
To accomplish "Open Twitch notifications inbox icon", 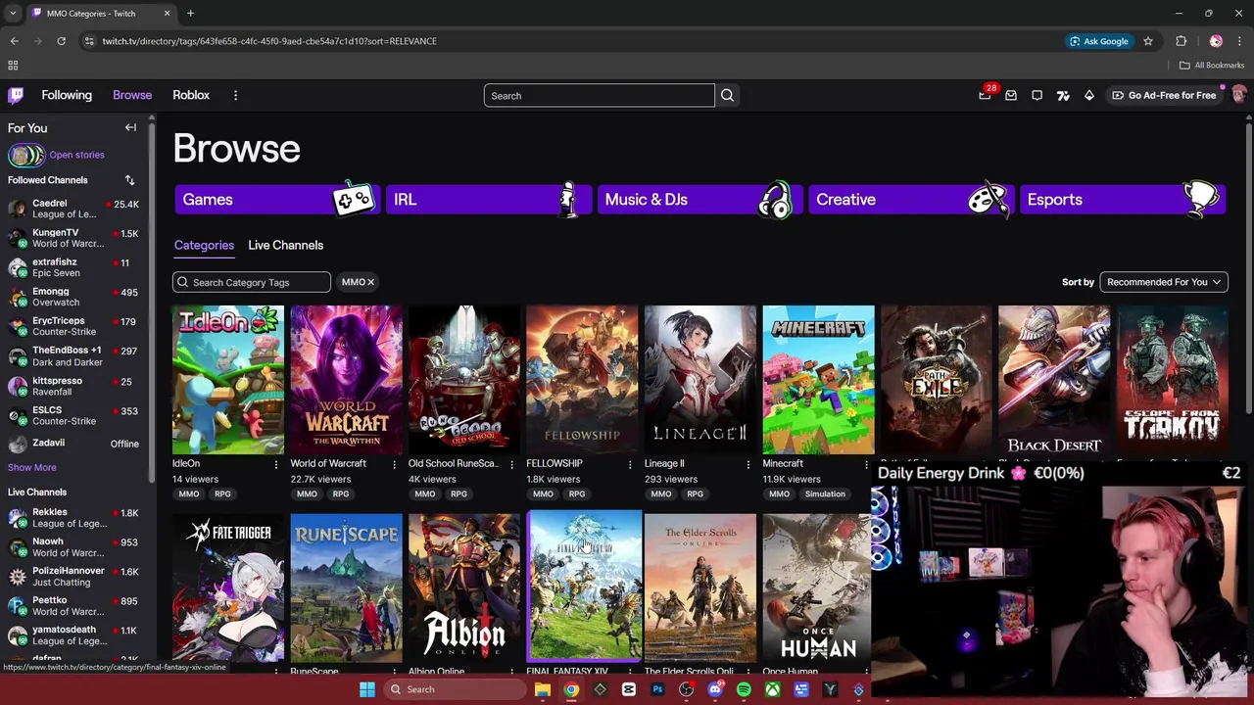I will tap(1011, 95).
